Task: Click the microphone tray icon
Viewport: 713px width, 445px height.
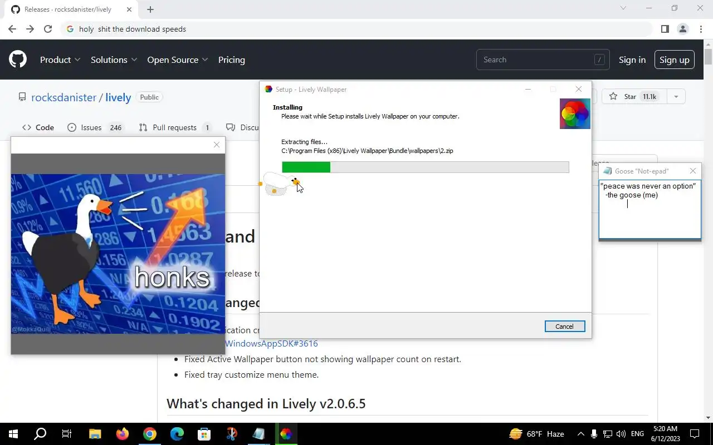Action: tap(594, 434)
